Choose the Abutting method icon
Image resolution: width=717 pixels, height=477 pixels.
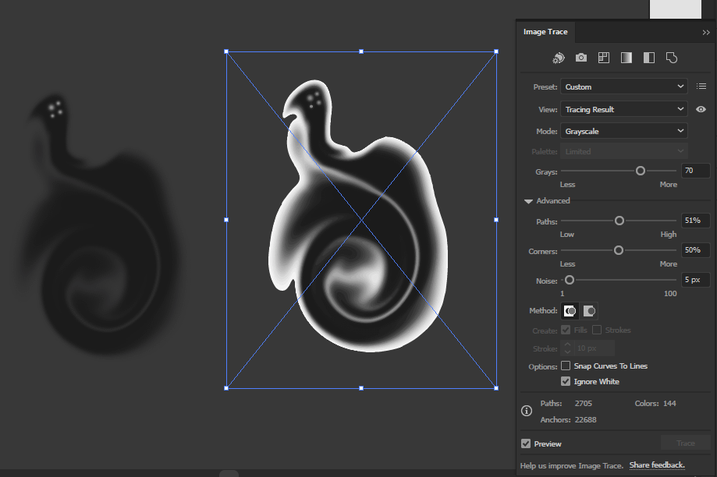point(570,311)
